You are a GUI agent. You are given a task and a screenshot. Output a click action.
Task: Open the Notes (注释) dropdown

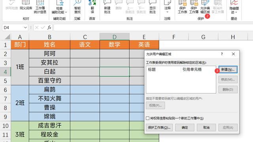point(167,7)
